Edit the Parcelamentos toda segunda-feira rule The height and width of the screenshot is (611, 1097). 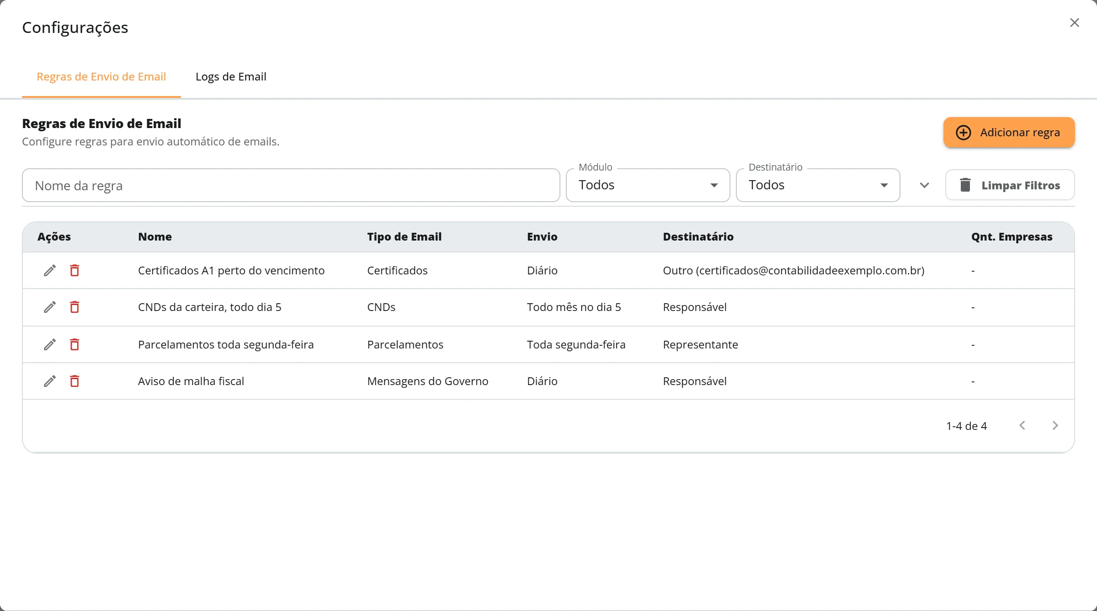click(x=50, y=344)
